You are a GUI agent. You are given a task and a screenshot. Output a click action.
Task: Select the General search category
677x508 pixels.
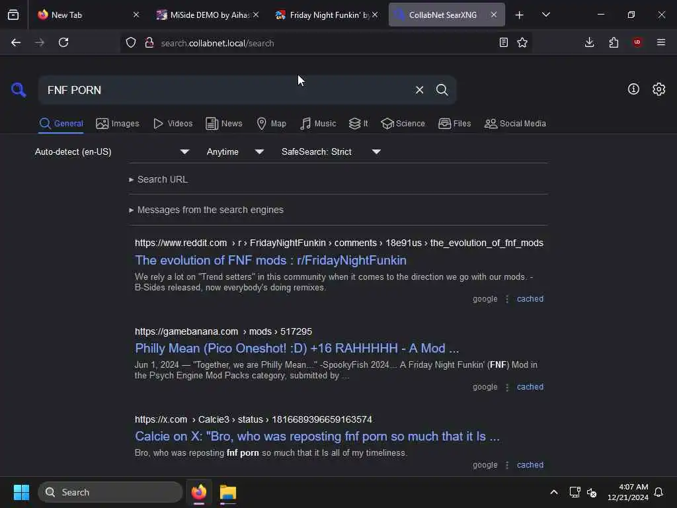coord(61,124)
